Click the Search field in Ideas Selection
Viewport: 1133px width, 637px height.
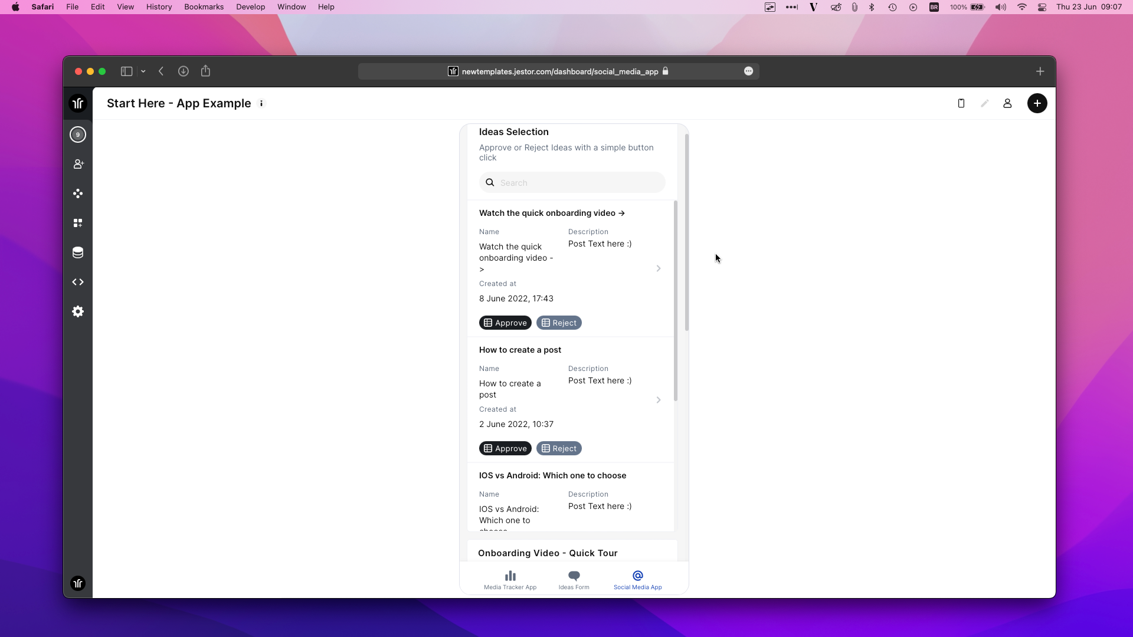coord(578,183)
